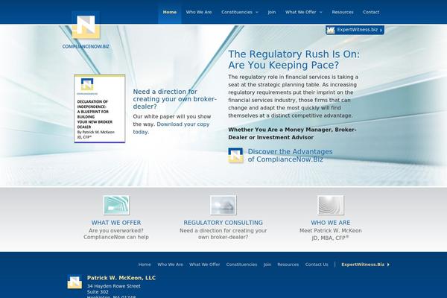This screenshot has width=447, height=298.
Task: Go to the Home nav tab
Action: tap(170, 12)
